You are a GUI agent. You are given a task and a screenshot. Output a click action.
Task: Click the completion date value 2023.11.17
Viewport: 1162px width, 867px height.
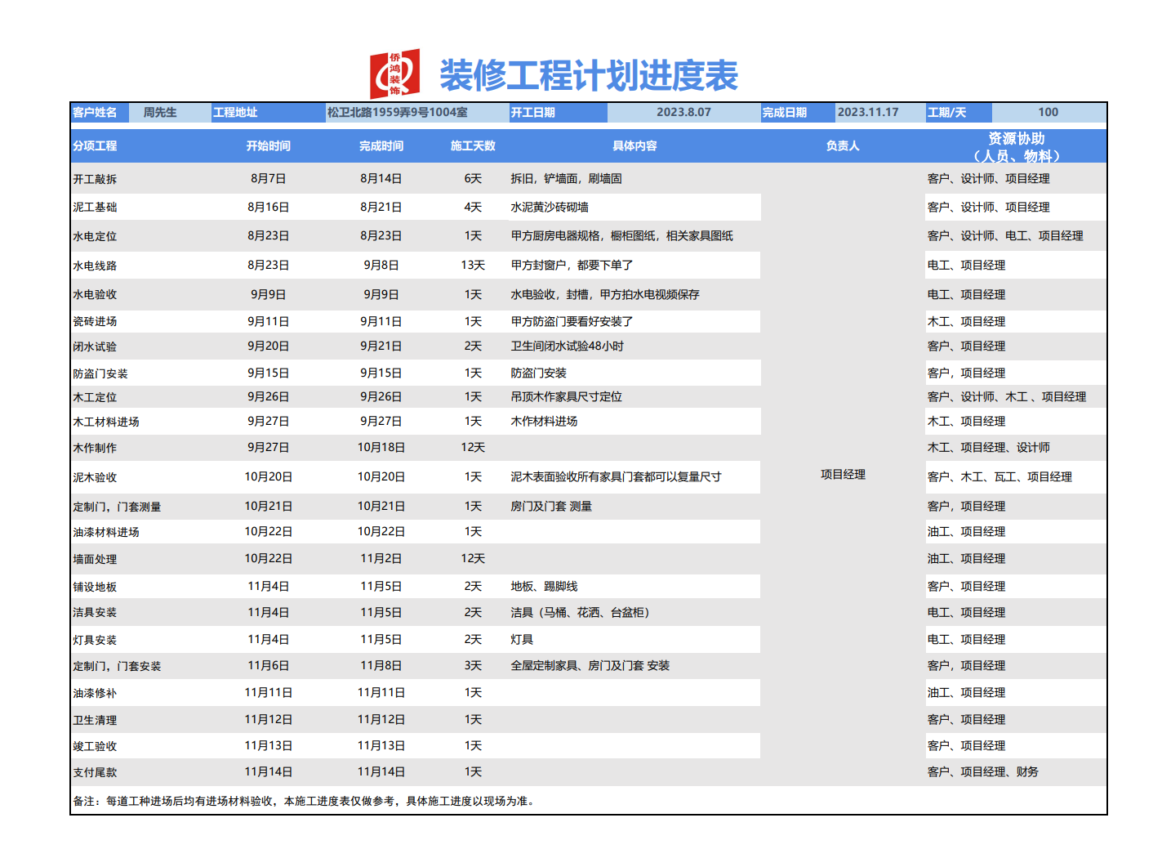pyautogui.click(x=868, y=113)
